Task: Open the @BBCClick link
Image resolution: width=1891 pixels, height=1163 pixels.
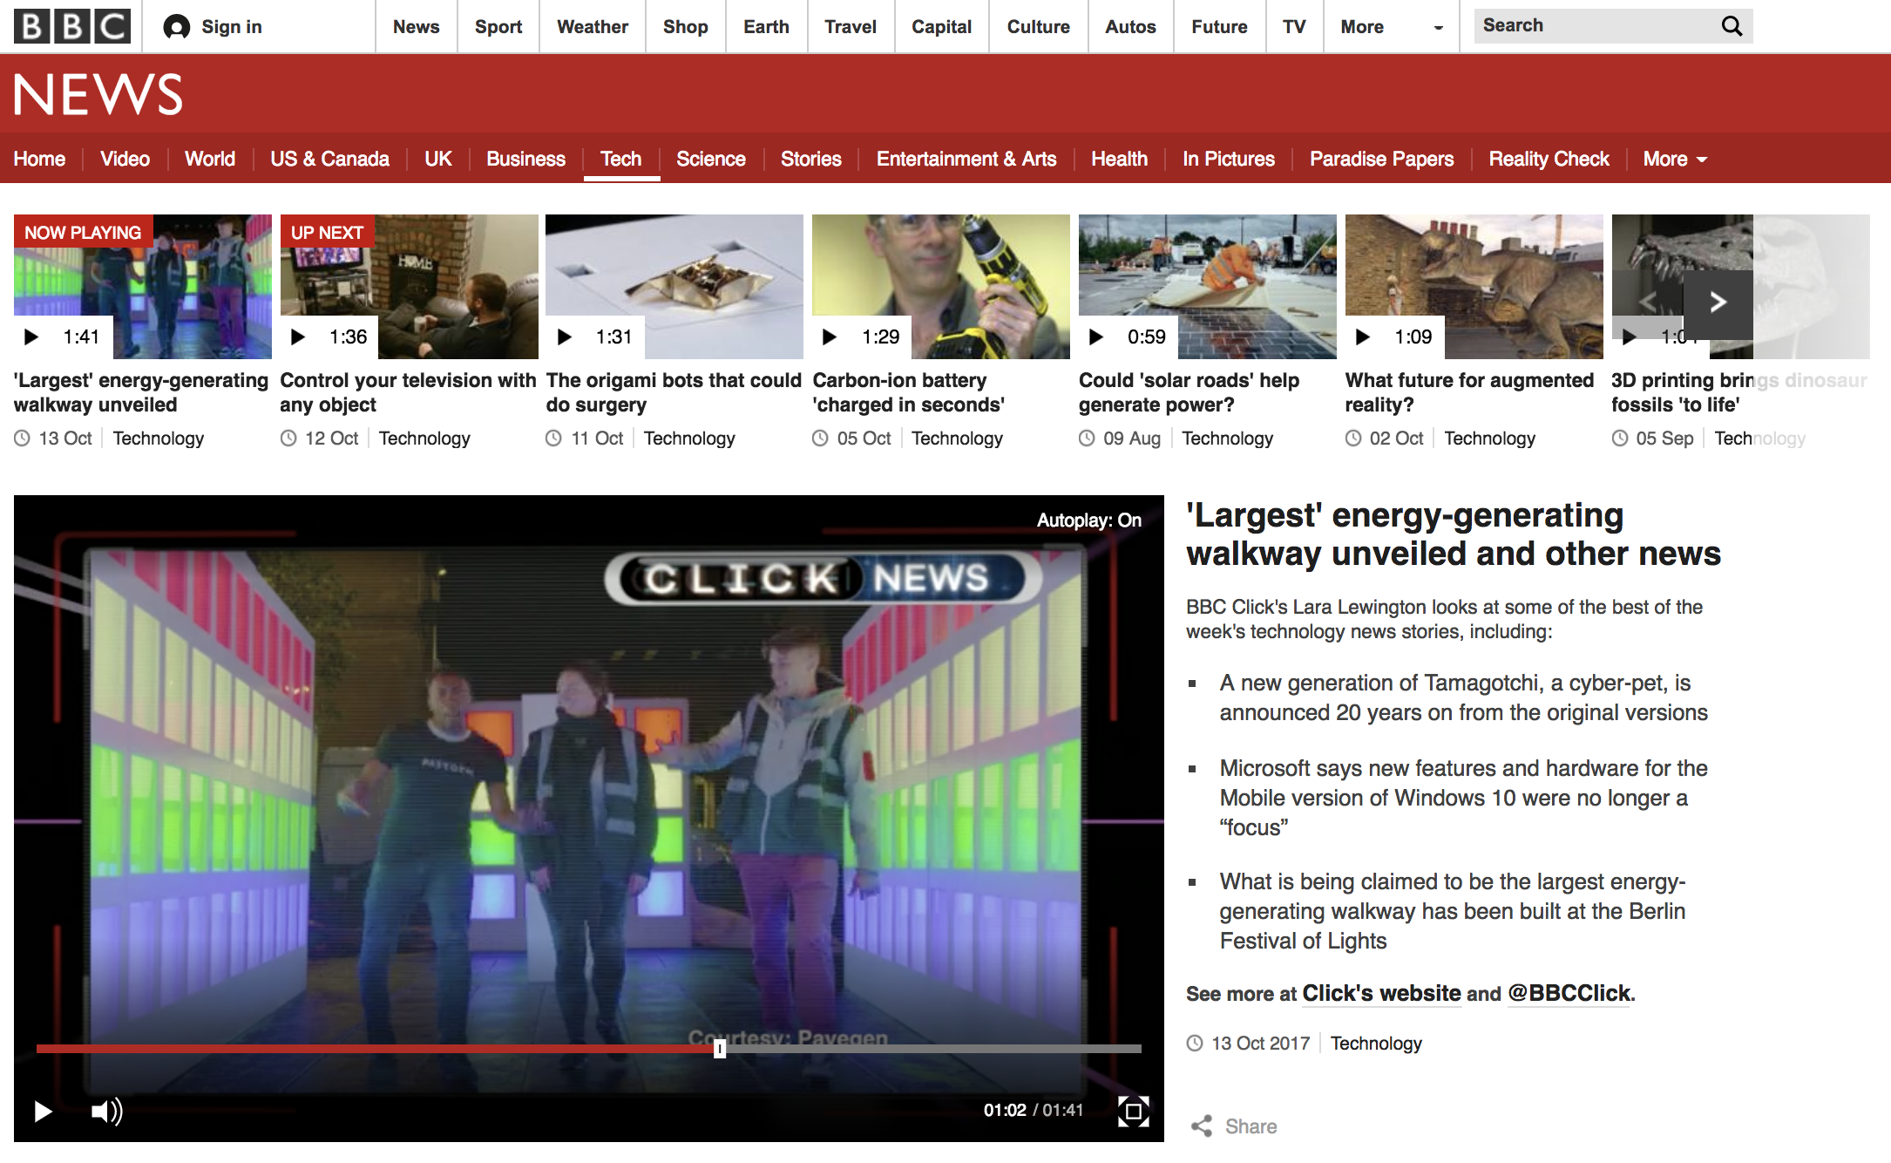Action: (x=1569, y=993)
